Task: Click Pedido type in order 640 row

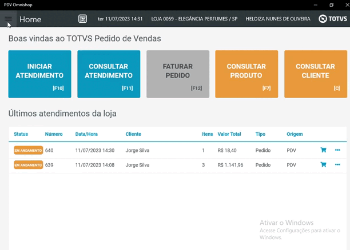Action: (x=263, y=151)
